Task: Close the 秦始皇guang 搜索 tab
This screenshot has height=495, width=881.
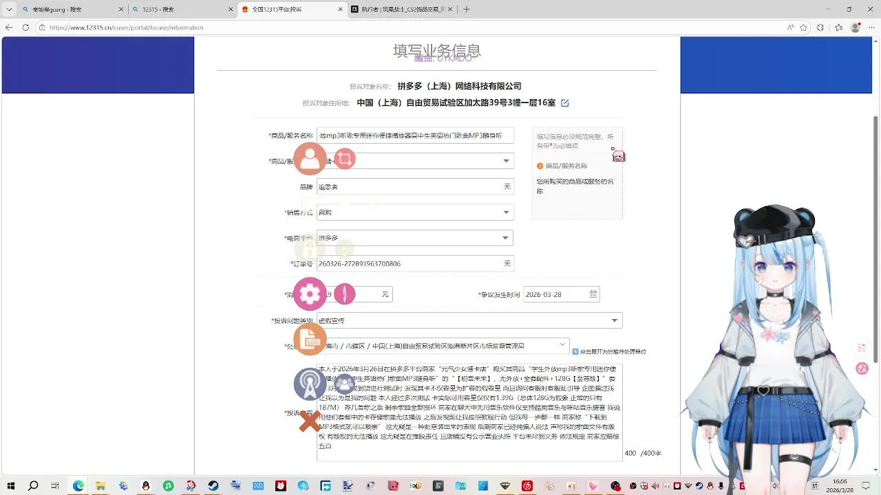Action: tap(120, 9)
